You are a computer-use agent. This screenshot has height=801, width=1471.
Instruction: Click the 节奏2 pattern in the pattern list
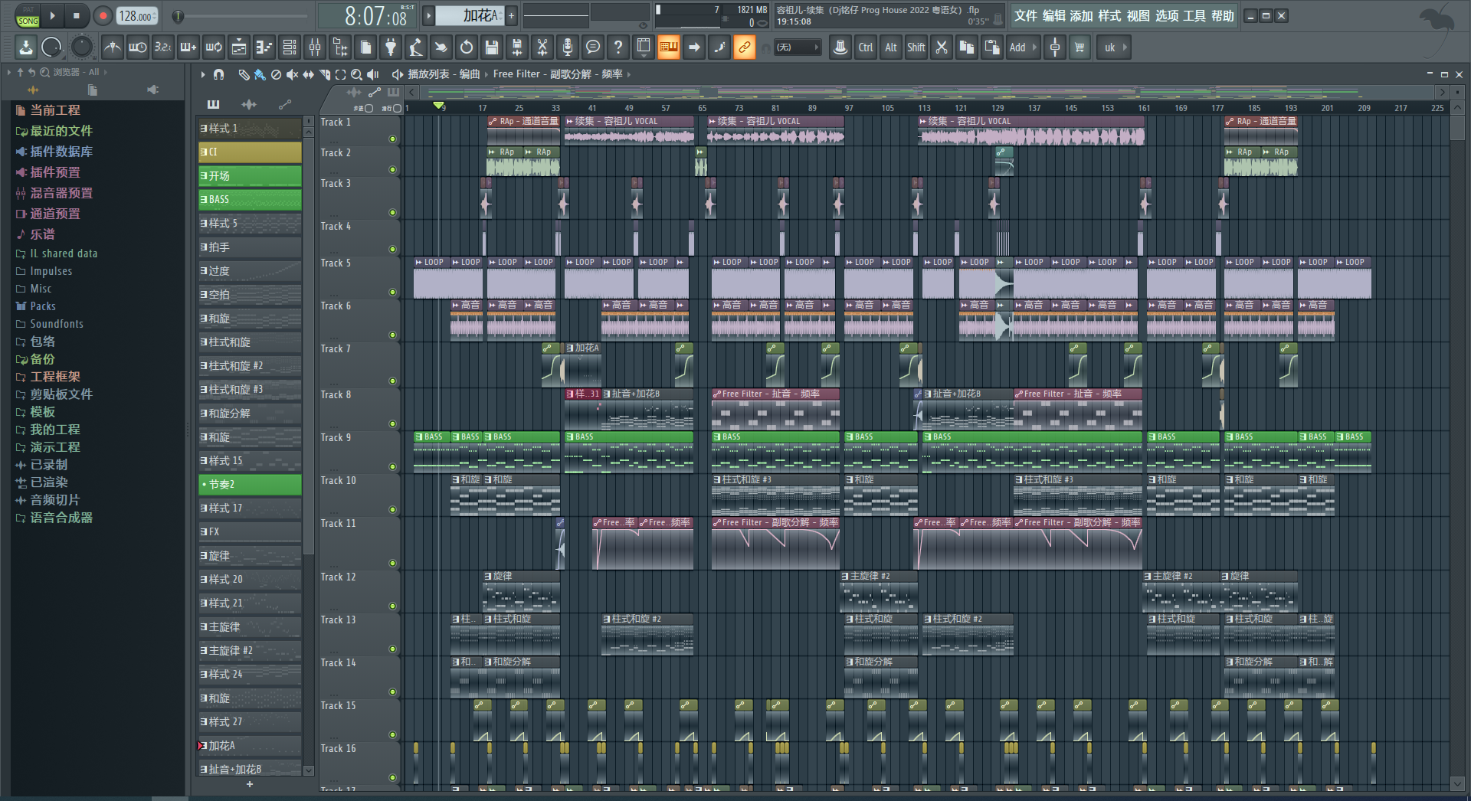pos(250,485)
